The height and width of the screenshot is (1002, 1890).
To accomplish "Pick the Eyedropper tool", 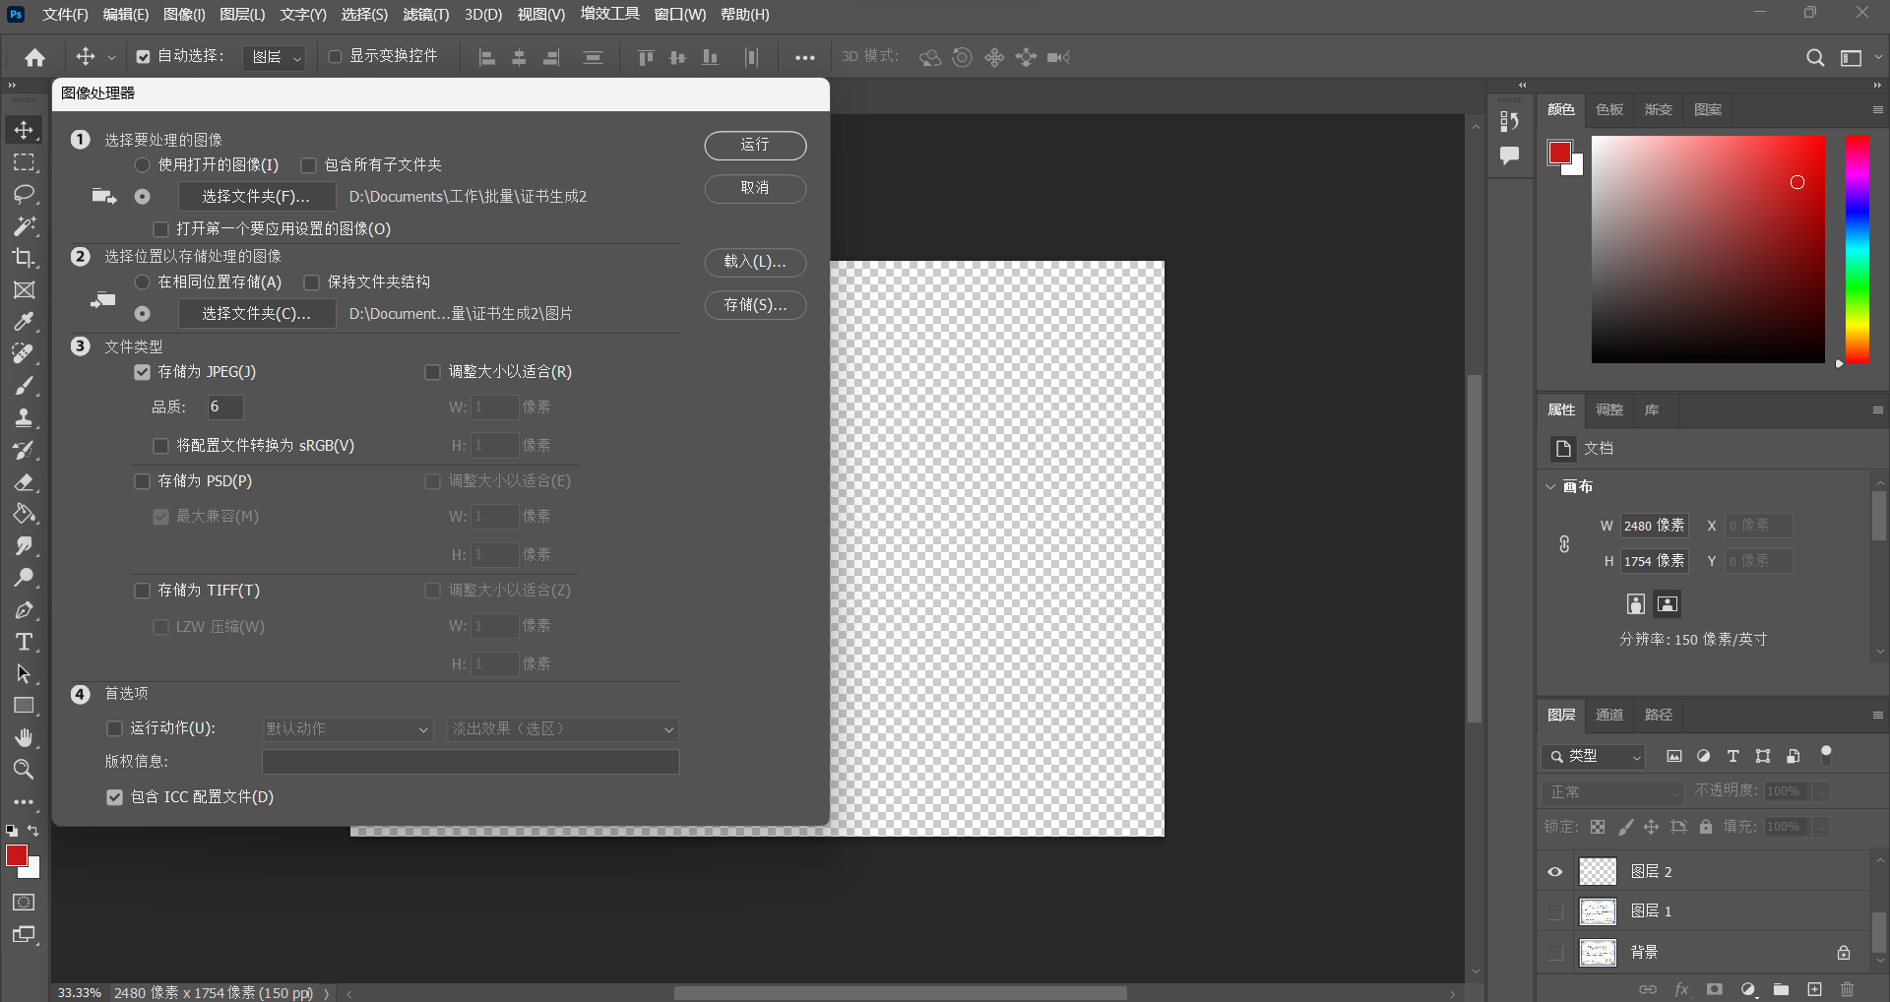I will tap(24, 322).
